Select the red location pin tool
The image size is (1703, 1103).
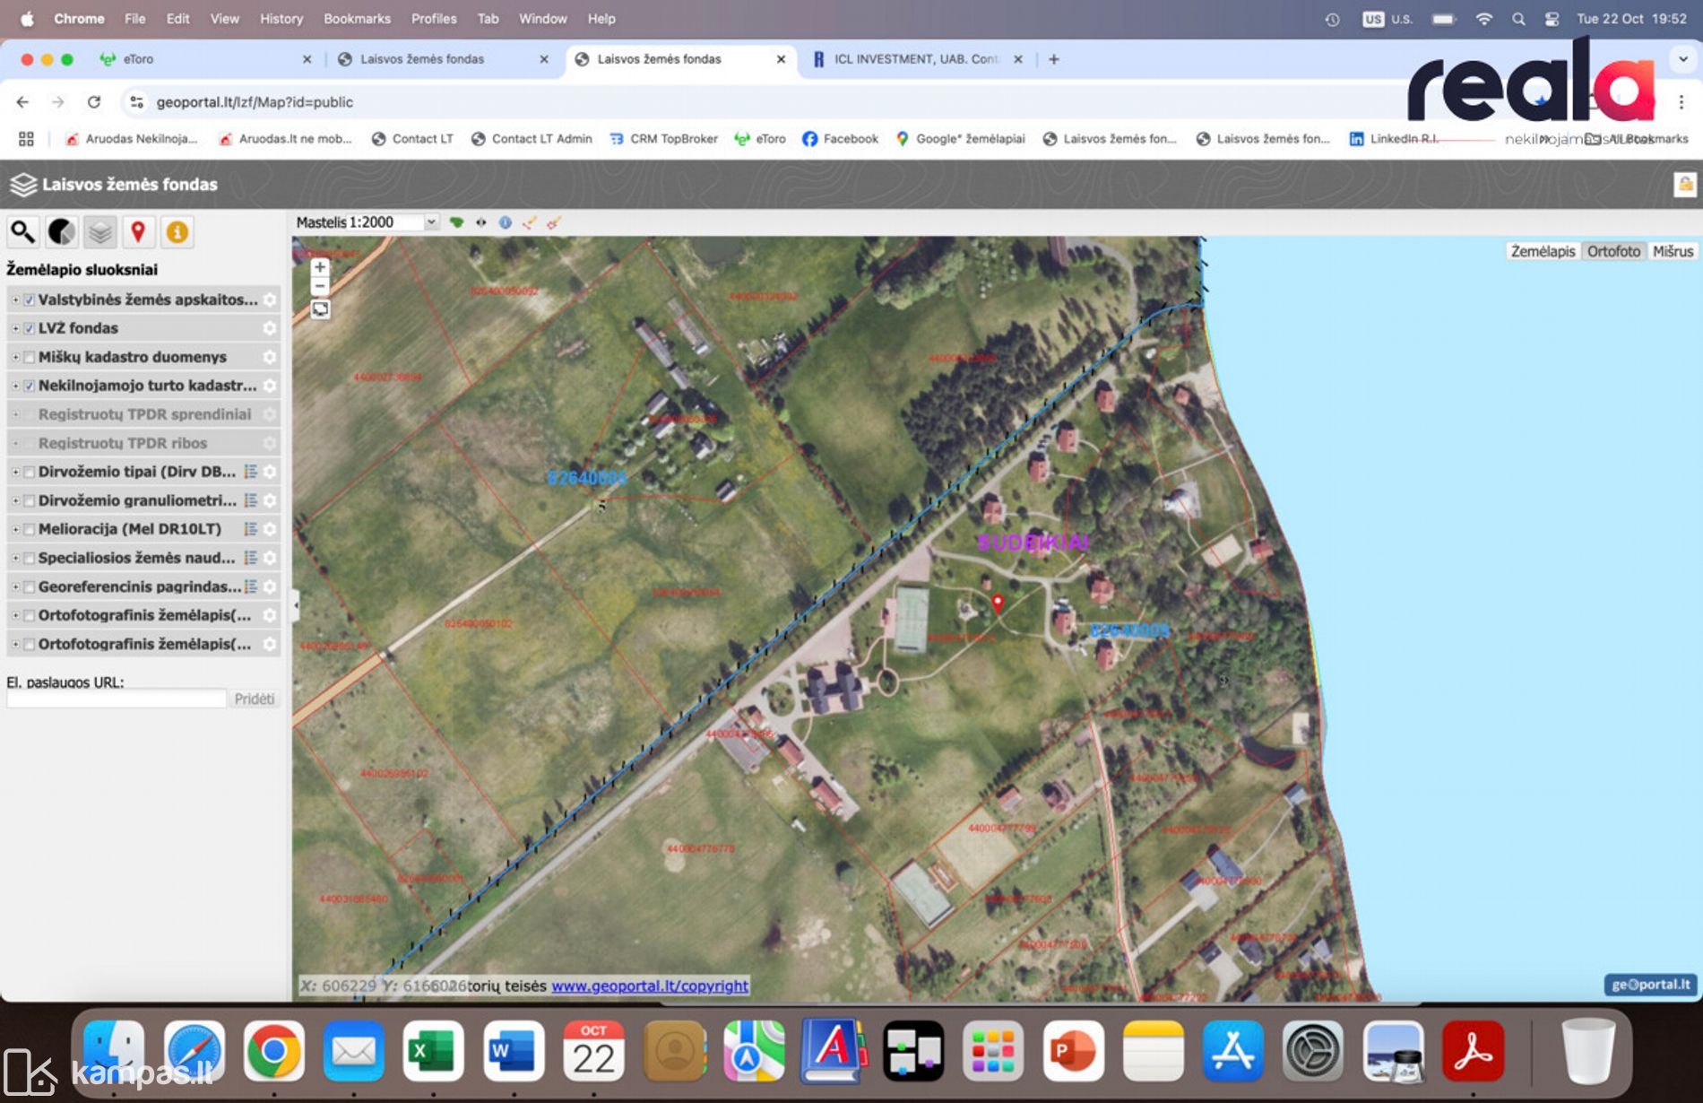coord(138,232)
